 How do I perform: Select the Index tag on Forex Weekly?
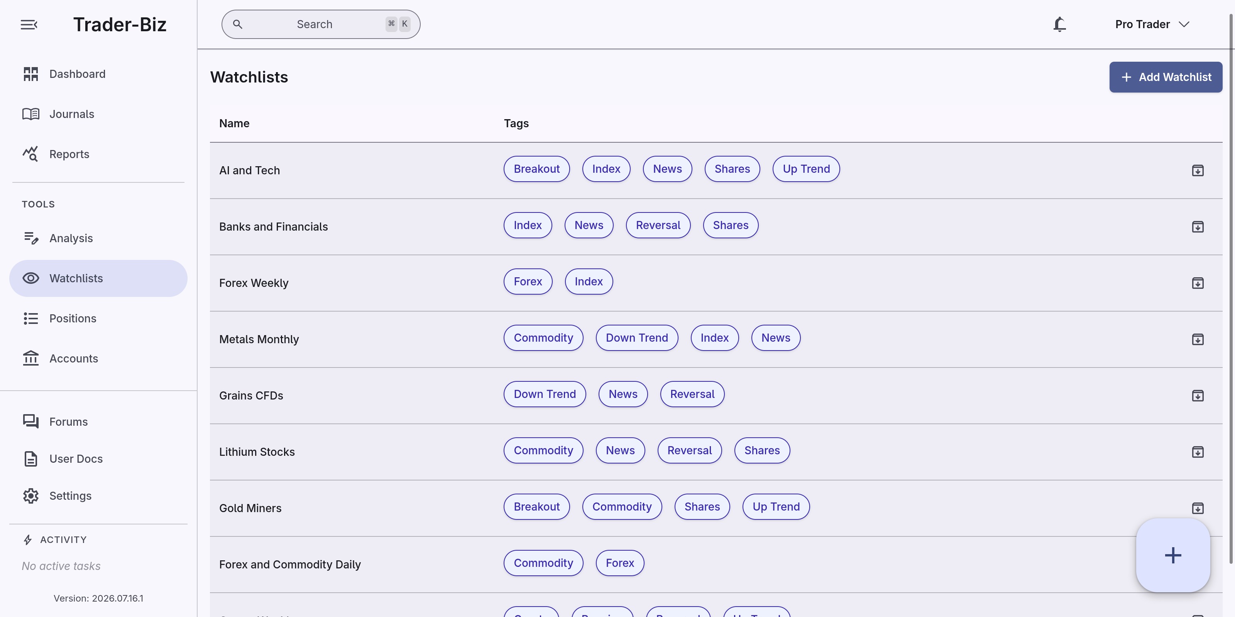point(588,282)
